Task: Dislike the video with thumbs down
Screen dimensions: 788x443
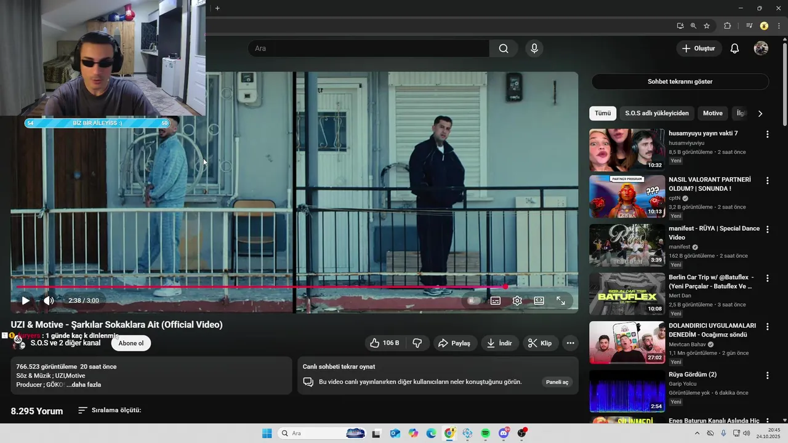Action: coord(417,343)
